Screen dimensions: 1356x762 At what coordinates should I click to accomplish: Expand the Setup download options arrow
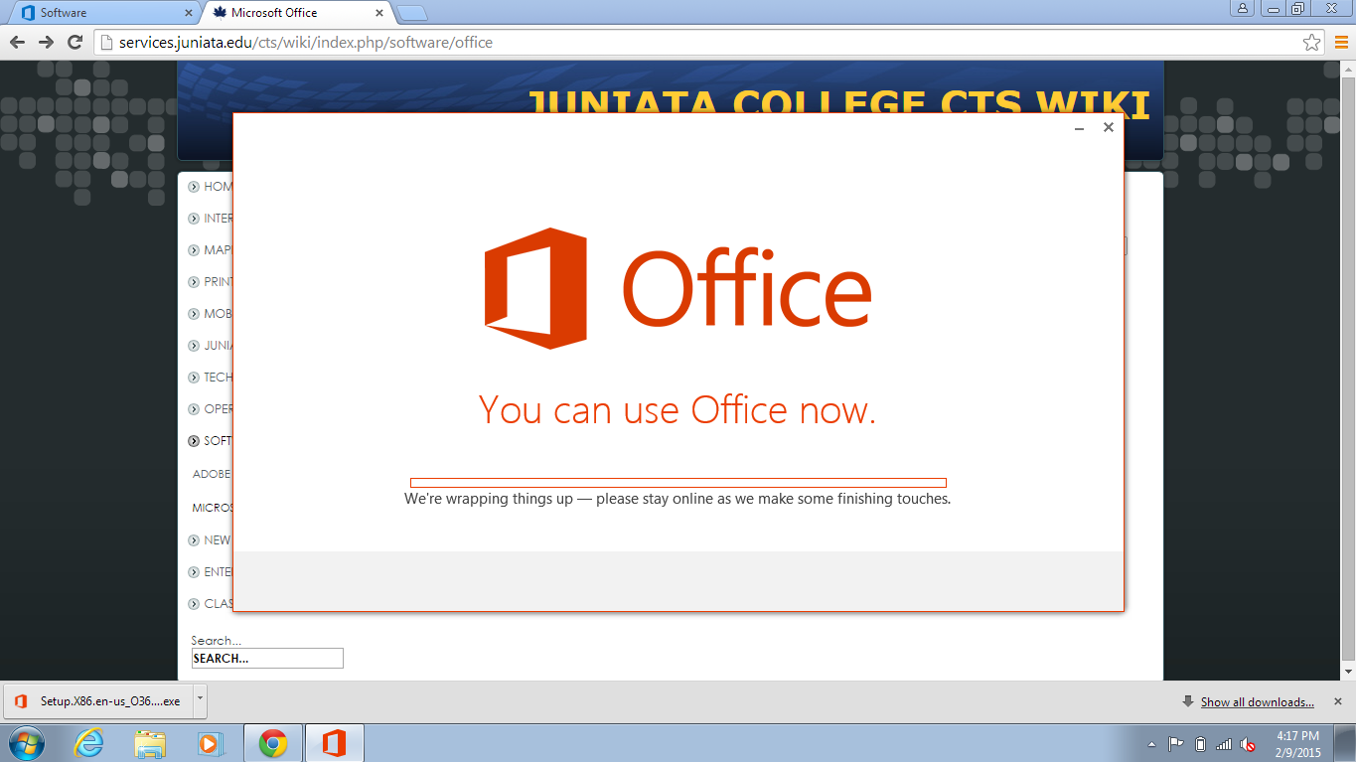coord(200,700)
